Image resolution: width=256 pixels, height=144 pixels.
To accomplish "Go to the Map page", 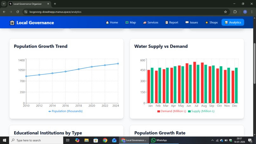I will tap(131, 22).
